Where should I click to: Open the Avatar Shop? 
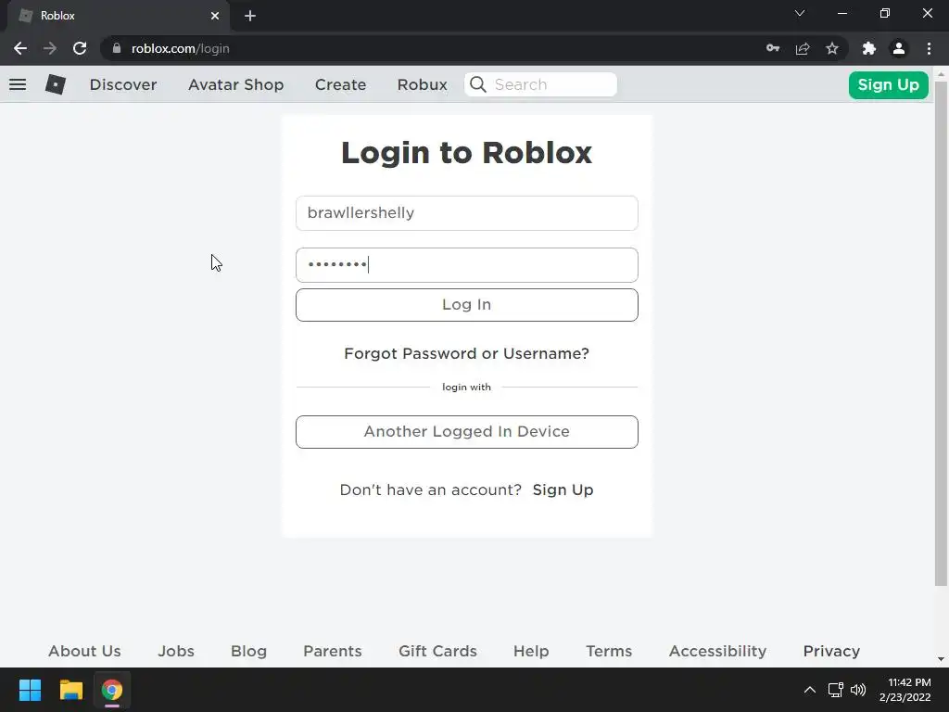235,84
